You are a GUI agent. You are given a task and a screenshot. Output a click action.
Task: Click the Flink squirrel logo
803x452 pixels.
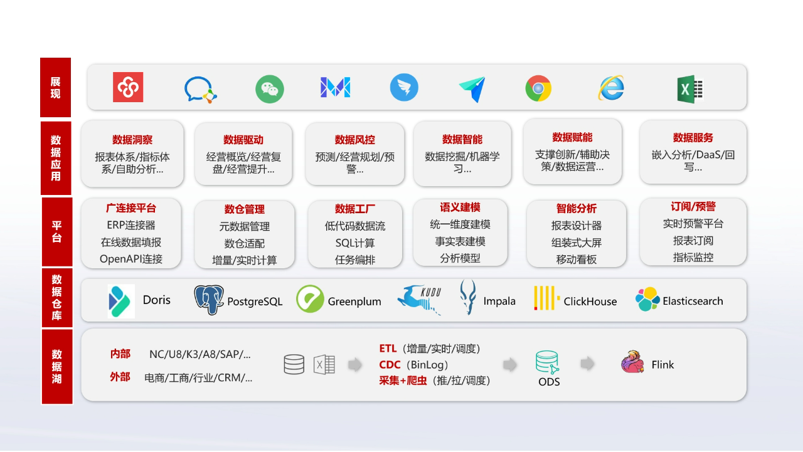click(632, 362)
